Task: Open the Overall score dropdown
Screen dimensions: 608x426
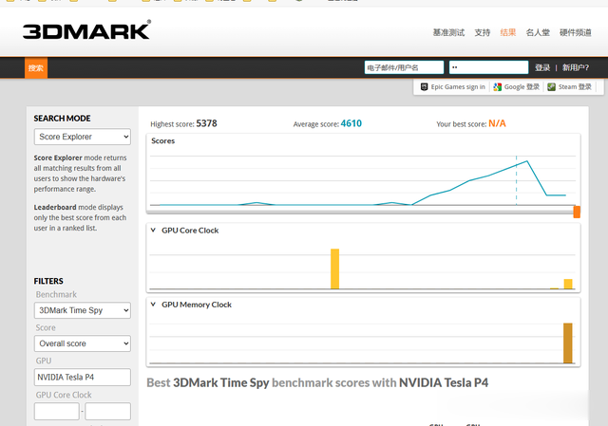Action: [x=83, y=343]
